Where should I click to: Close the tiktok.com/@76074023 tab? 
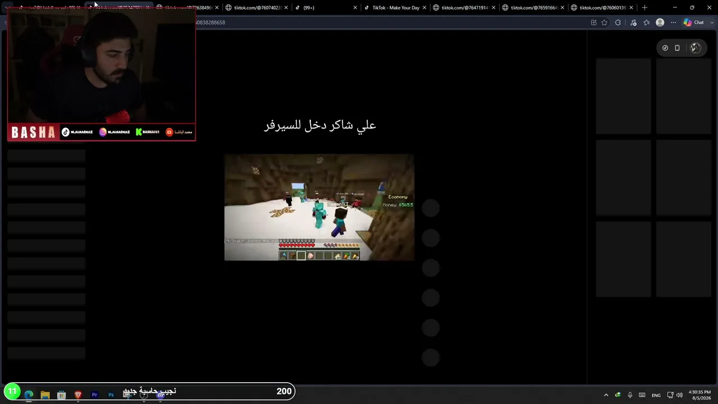pyautogui.click(x=286, y=8)
